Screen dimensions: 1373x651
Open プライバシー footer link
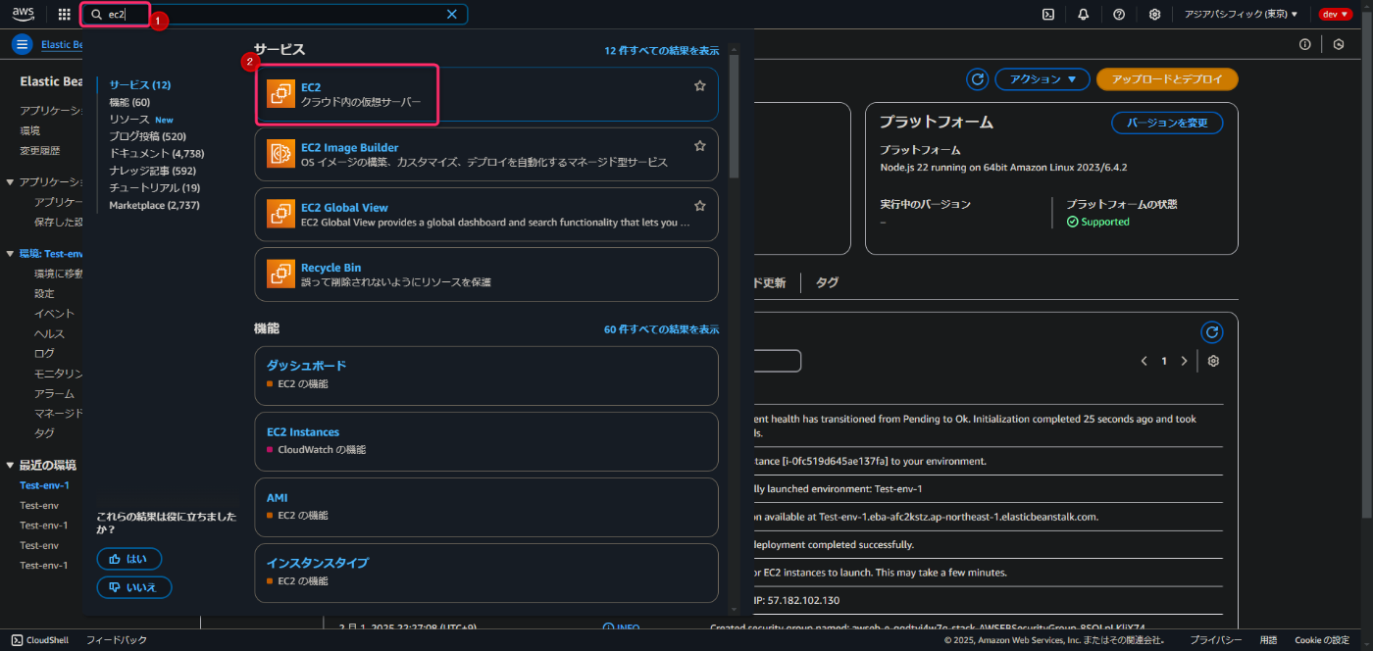[1216, 640]
